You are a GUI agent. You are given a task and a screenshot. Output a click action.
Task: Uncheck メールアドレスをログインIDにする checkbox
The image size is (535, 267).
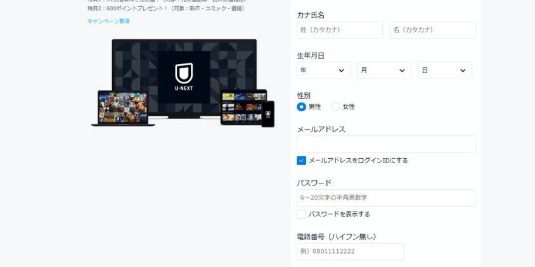(302, 161)
